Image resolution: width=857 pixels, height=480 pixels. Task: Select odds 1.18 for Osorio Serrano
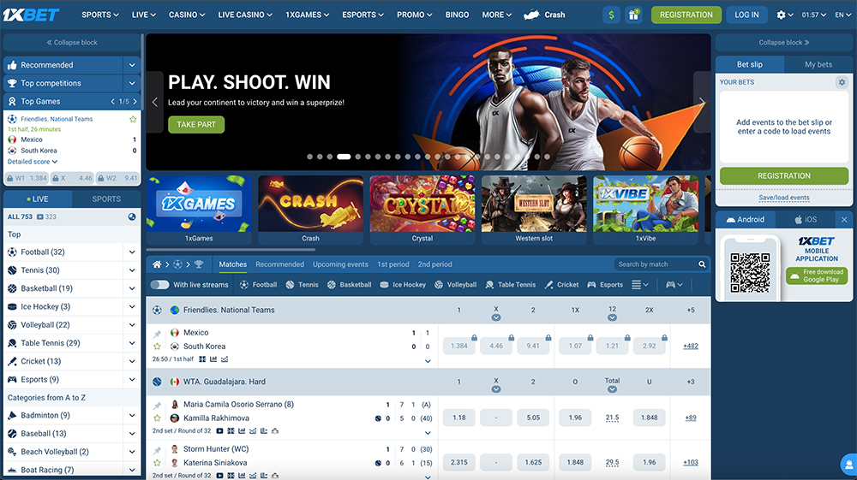pyautogui.click(x=459, y=418)
